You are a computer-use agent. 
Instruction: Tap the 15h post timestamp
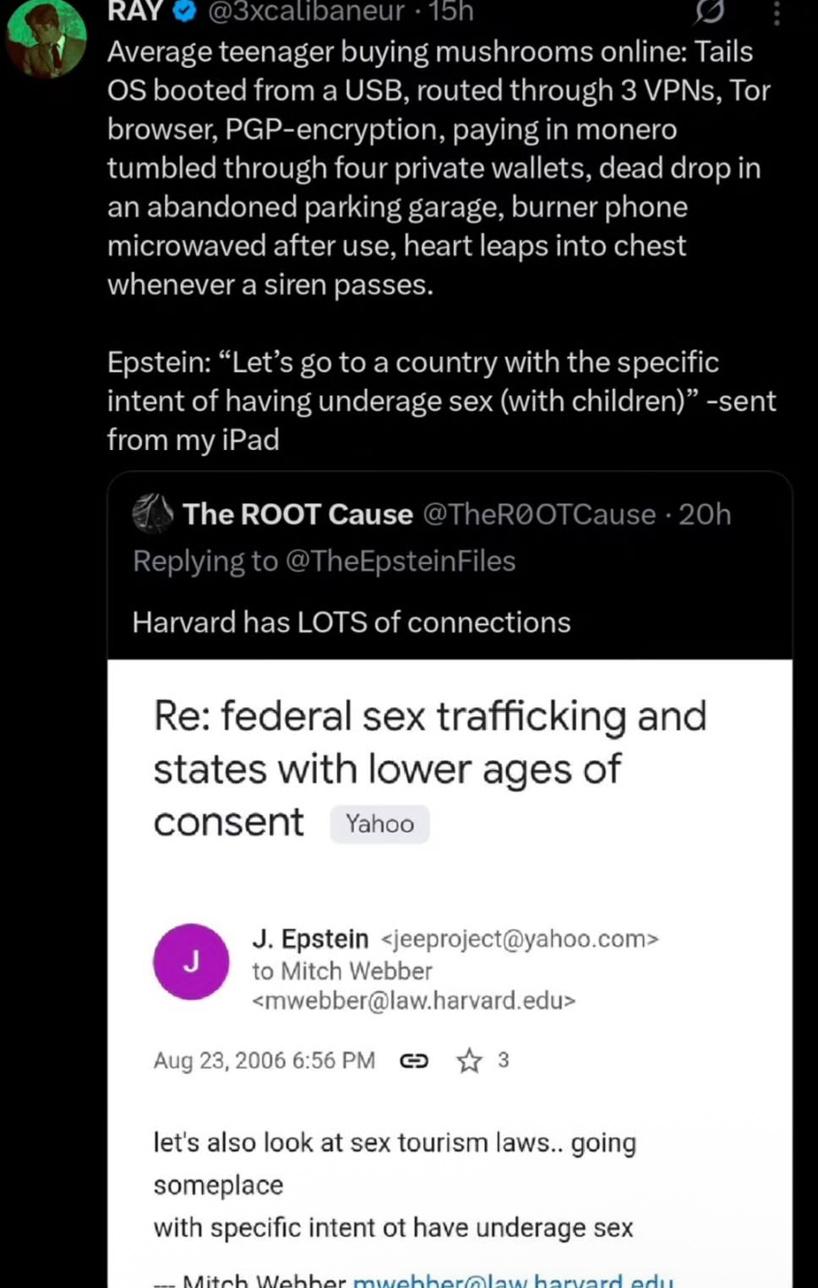(x=450, y=10)
